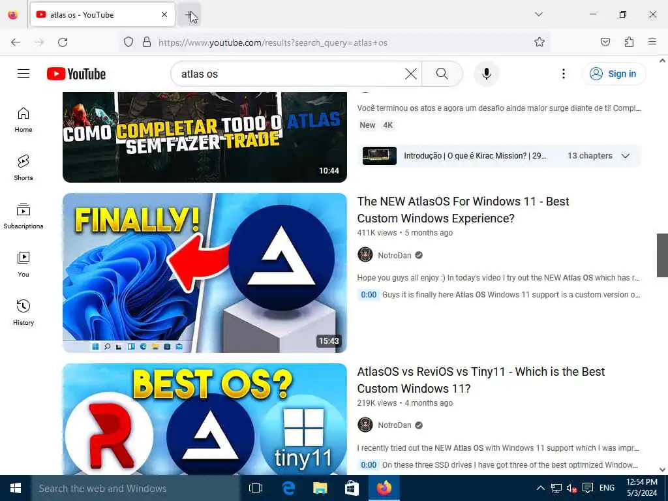This screenshot has width=668, height=501.
Task: Save page to Pocket
Action: (605, 42)
